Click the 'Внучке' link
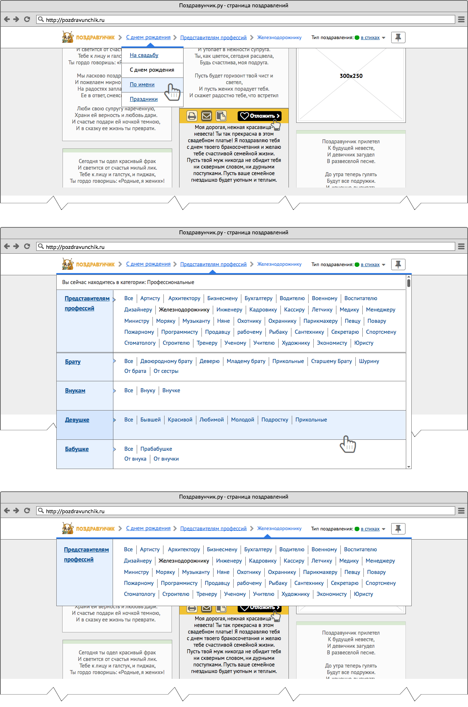 click(x=171, y=390)
